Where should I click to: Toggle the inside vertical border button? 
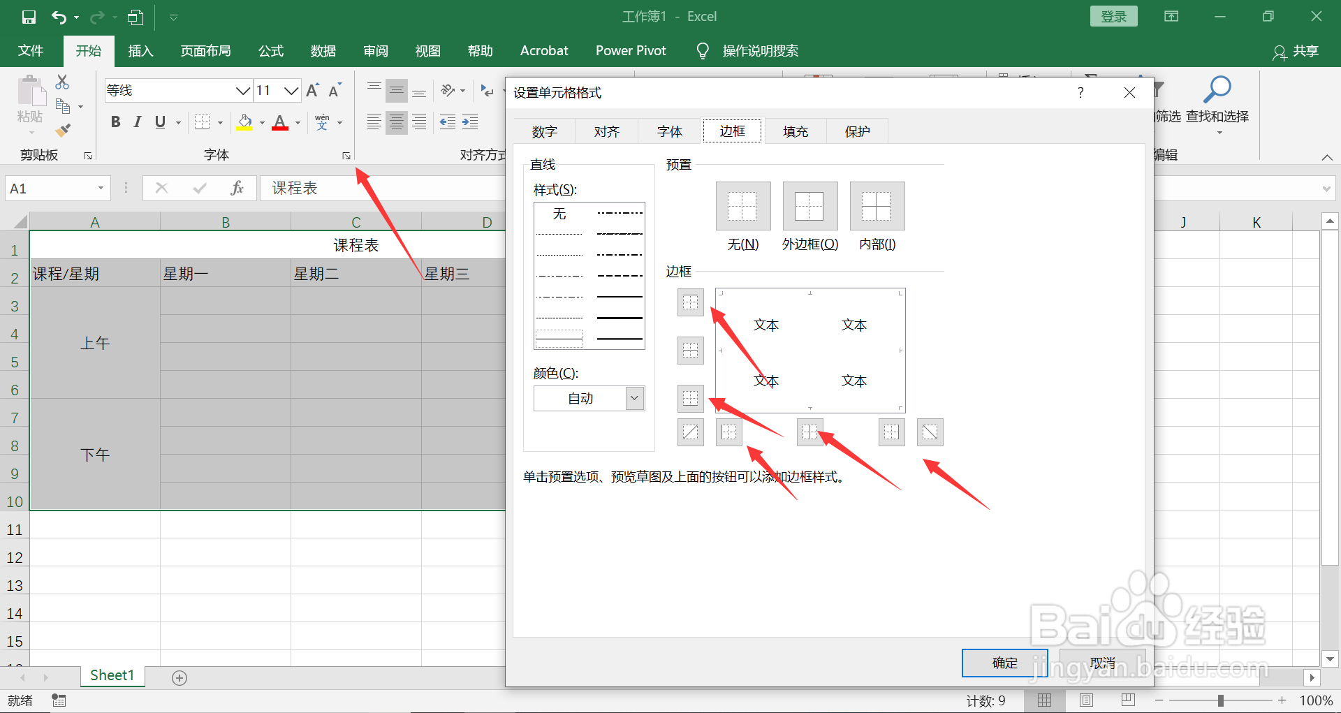pos(810,432)
